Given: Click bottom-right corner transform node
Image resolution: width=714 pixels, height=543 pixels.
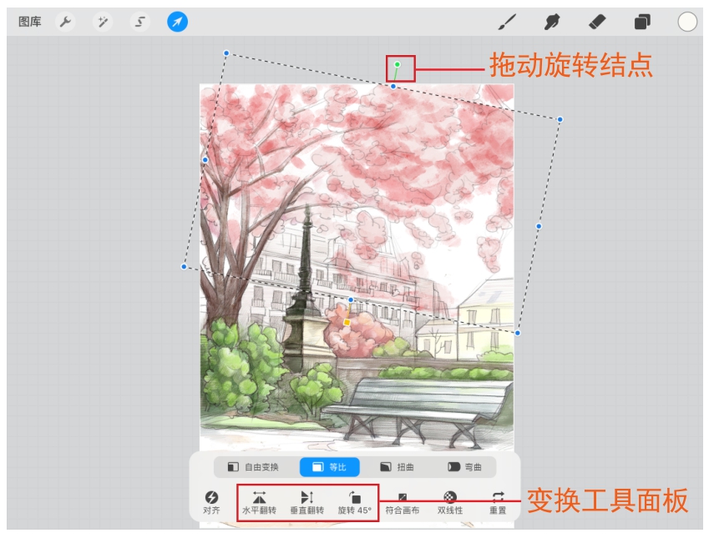Looking at the screenshot, I should point(518,333).
